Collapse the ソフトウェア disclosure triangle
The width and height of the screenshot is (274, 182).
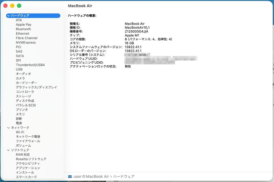(x=8, y=150)
